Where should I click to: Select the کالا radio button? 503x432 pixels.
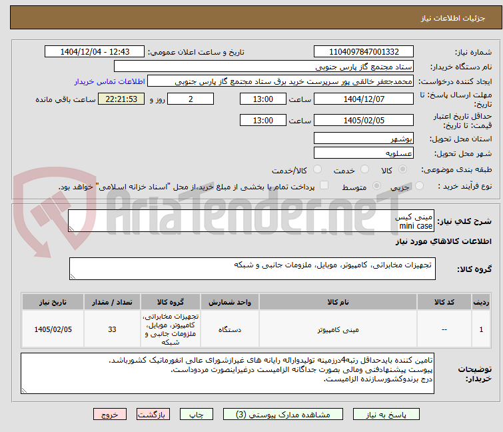[x=402, y=169]
